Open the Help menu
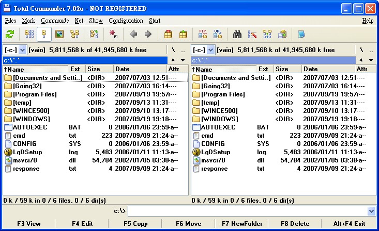The height and width of the screenshot is (231, 379). [368, 21]
